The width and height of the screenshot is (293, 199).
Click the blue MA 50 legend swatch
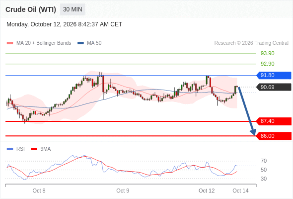80,43
